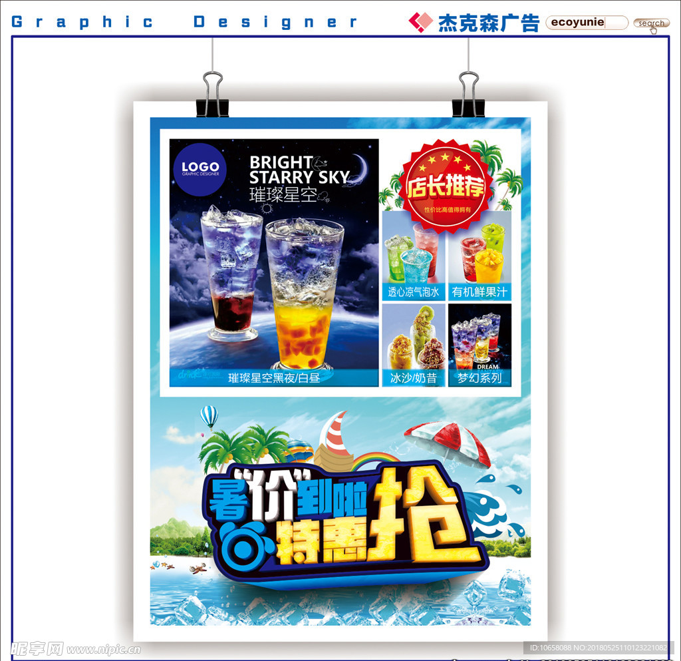
Task: Click the ecoyunie search input field
Action: click(x=586, y=23)
